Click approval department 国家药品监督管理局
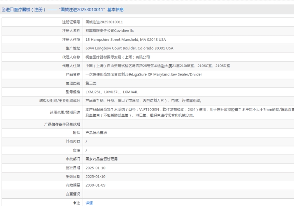 101,159
